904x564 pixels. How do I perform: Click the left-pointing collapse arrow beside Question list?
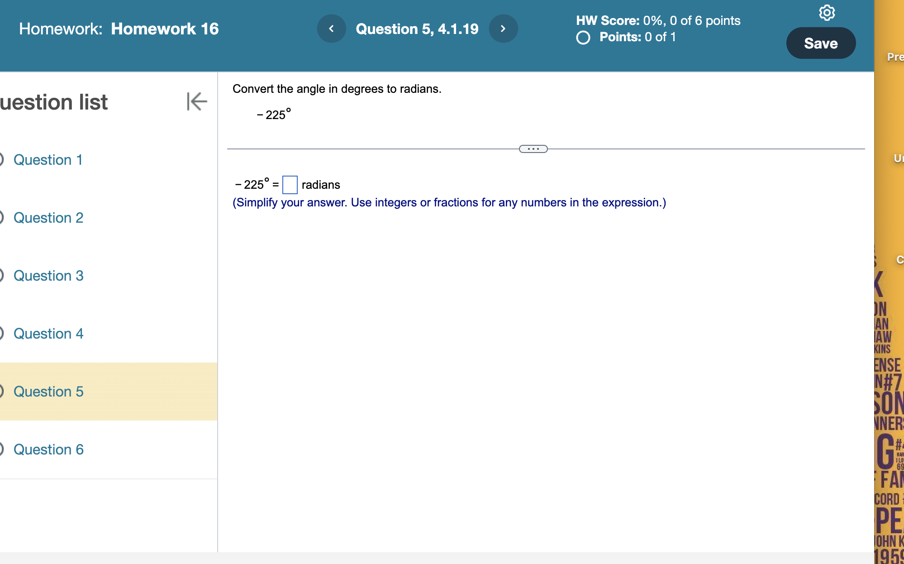point(196,101)
